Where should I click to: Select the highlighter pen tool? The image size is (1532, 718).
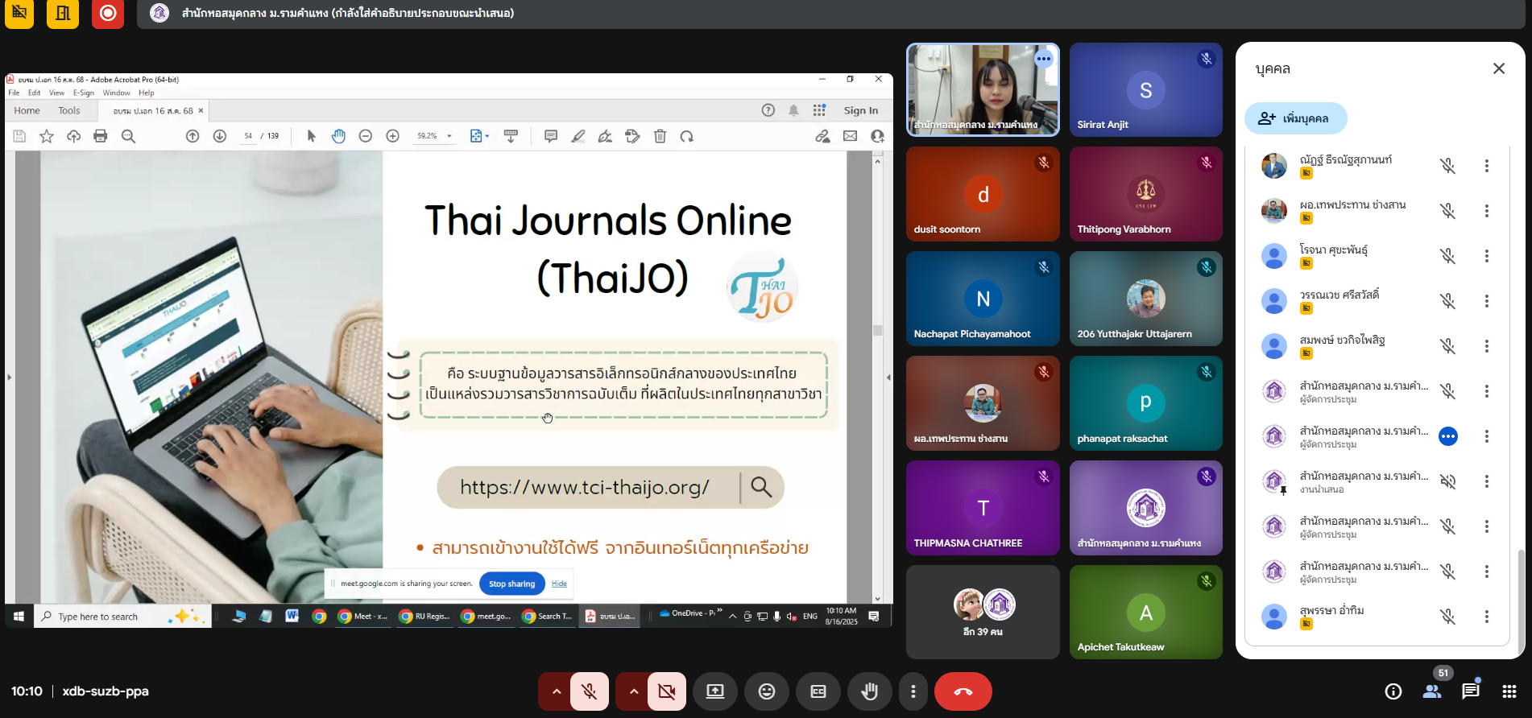[578, 136]
